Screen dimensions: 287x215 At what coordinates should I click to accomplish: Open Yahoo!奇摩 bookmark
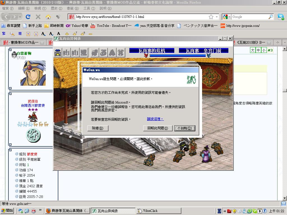pyautogui.click(x=77, y=25)
